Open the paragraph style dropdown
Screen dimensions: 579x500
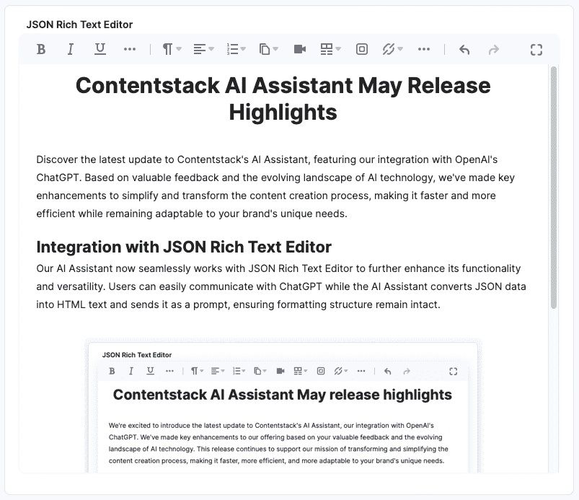[x=172, y=49]
